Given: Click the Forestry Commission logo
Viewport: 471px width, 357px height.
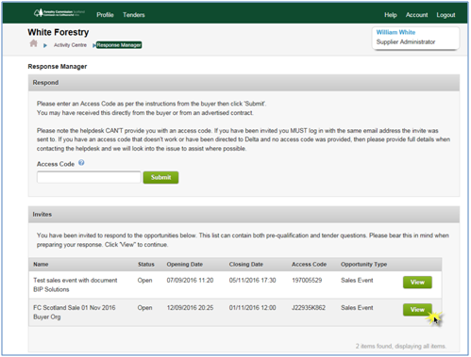Looking at the screenshot, I should coord(59,13).
